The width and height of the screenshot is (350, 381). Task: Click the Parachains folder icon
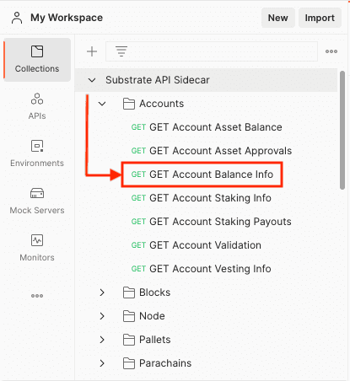tap(129, 363)
